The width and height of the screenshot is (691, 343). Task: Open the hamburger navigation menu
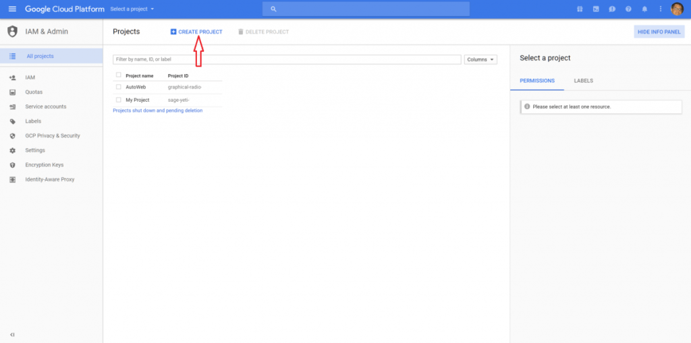12,9
